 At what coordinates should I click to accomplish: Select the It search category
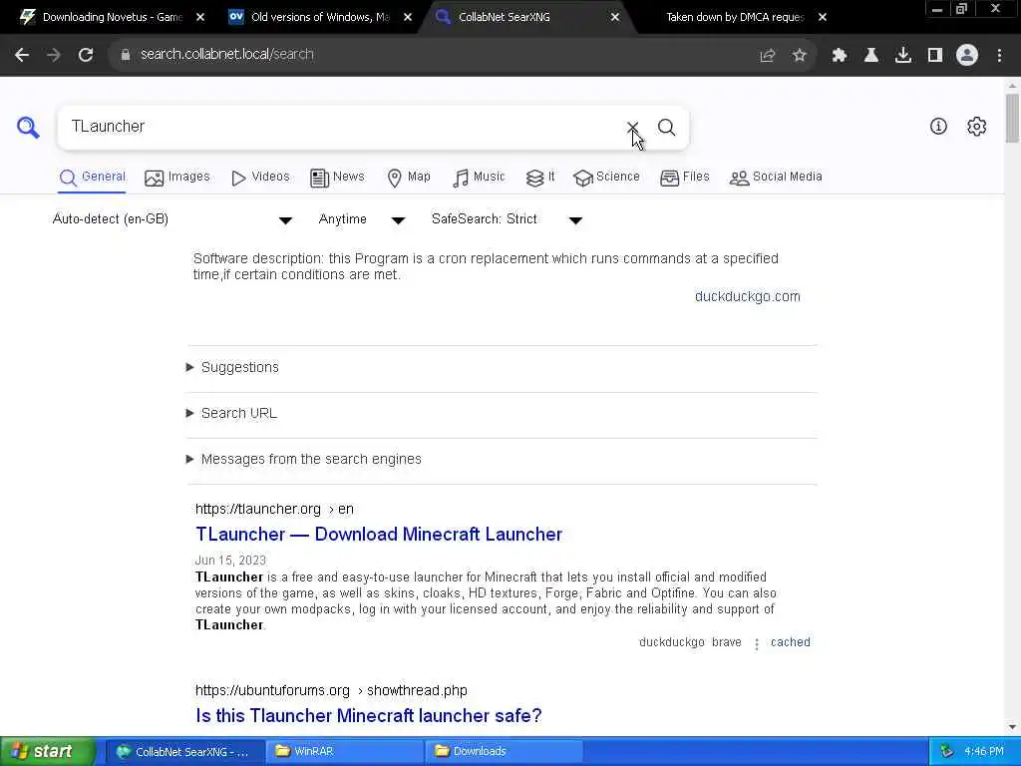[540, 178]
